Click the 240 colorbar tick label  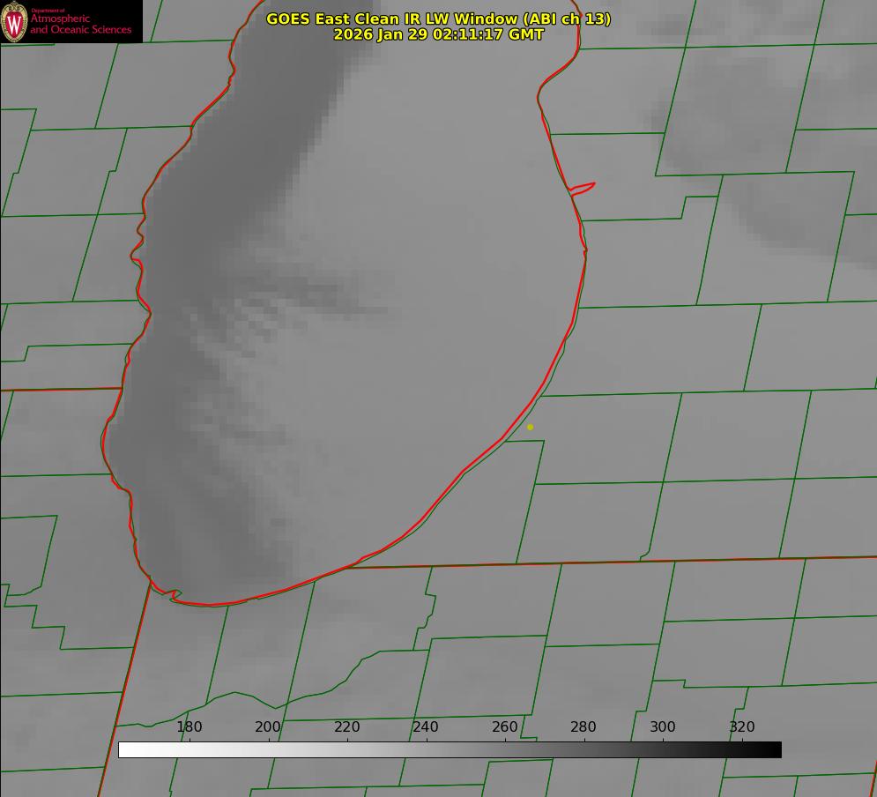pyautogui.click(x=426, y=727)
